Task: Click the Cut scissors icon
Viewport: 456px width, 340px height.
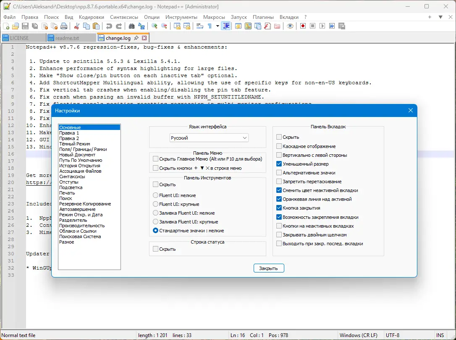Action: pyautogui.click(x=77, y=26)
